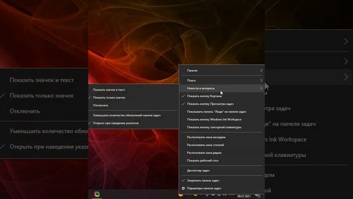Toggle Открыть при наведении указателя in submenu
Viewport: 353px width, 199px height.
(133, 123)
